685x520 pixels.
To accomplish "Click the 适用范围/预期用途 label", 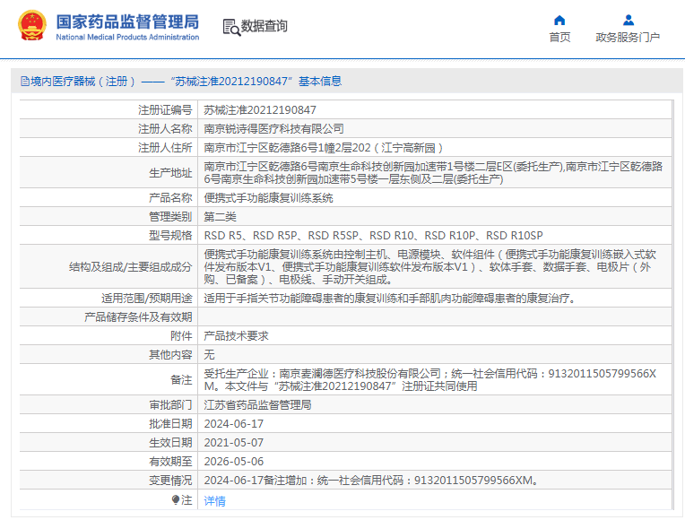I will (147, 298).
